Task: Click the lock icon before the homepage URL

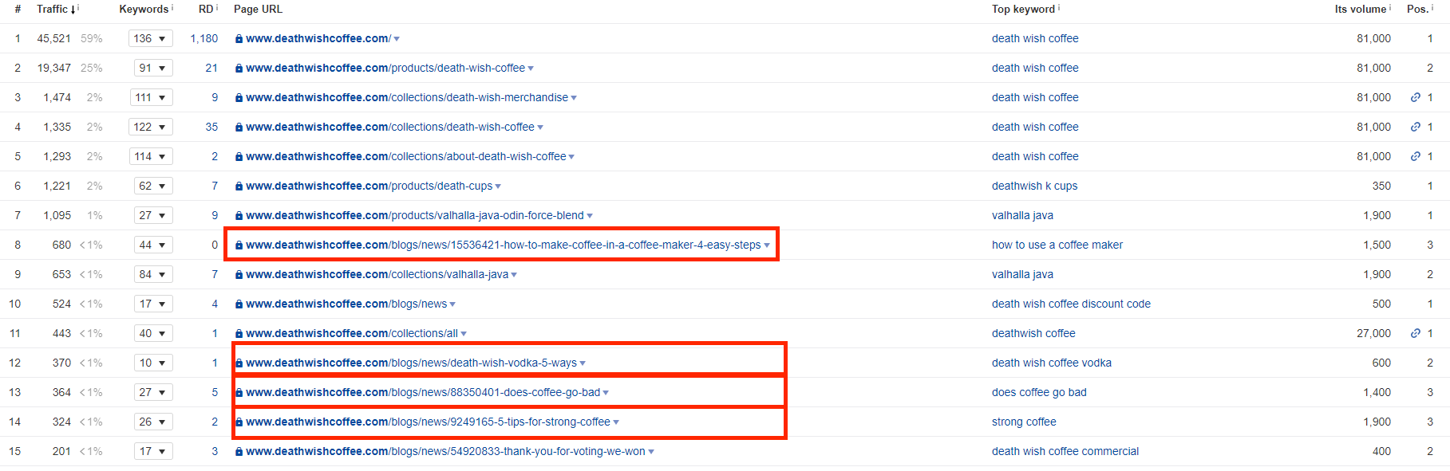Action: pos(239,38)
